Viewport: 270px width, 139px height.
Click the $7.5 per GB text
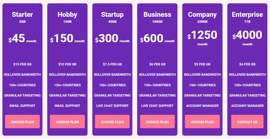112,64
